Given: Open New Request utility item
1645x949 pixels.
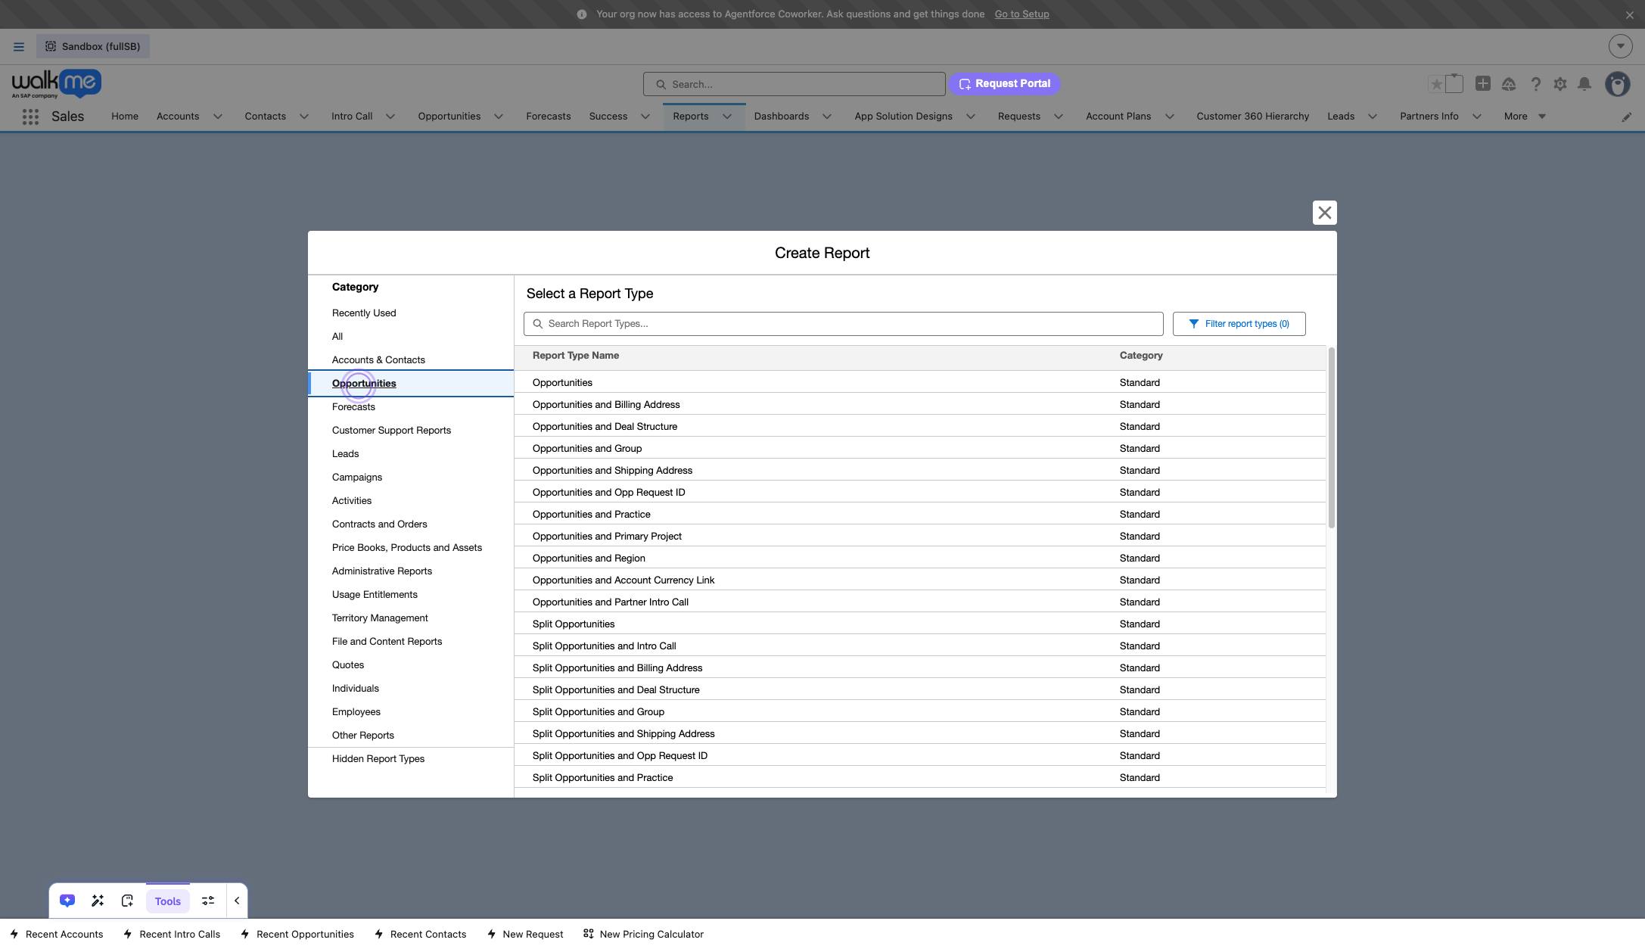Looking at the screenshot, I should coord(525,934).
